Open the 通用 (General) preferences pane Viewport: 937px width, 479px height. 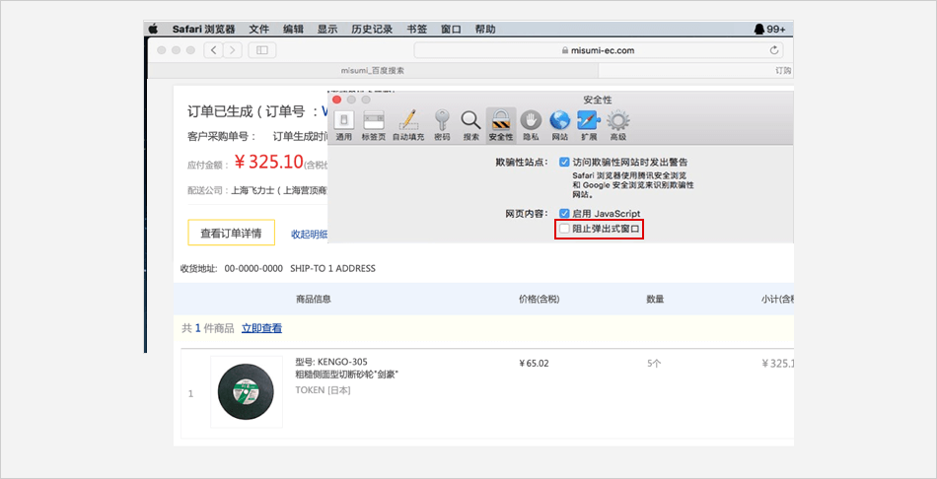343,122
